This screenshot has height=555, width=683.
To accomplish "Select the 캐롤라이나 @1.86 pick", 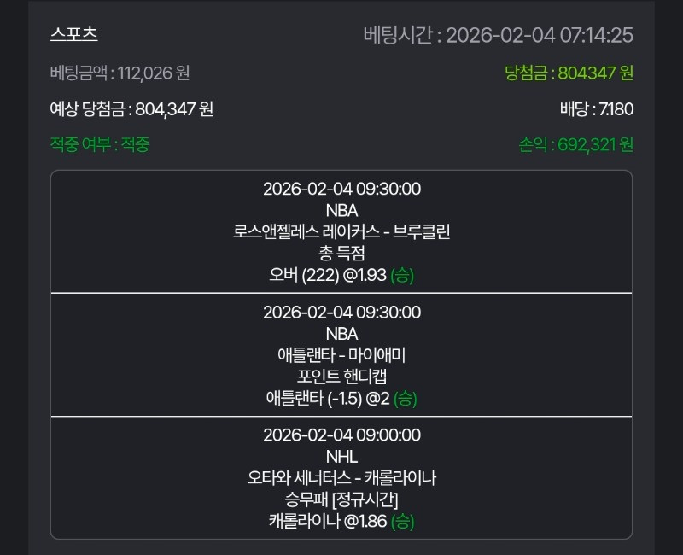I will click(341, 521).
